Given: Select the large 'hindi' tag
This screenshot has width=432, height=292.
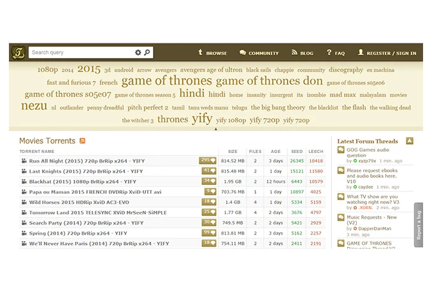Looking at the screenshot, I should [x=192, y=93].
